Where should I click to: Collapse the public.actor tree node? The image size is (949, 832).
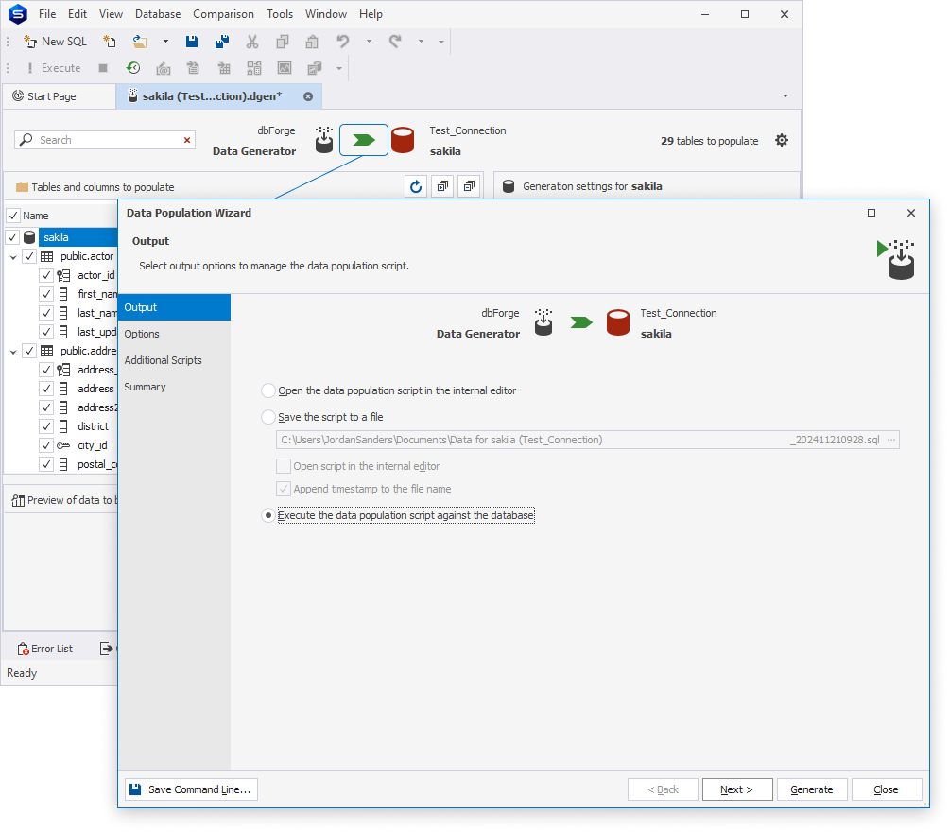click(x=12, y=257)
